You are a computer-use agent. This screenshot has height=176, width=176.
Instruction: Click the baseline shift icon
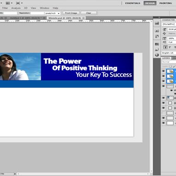pos(164,42)
